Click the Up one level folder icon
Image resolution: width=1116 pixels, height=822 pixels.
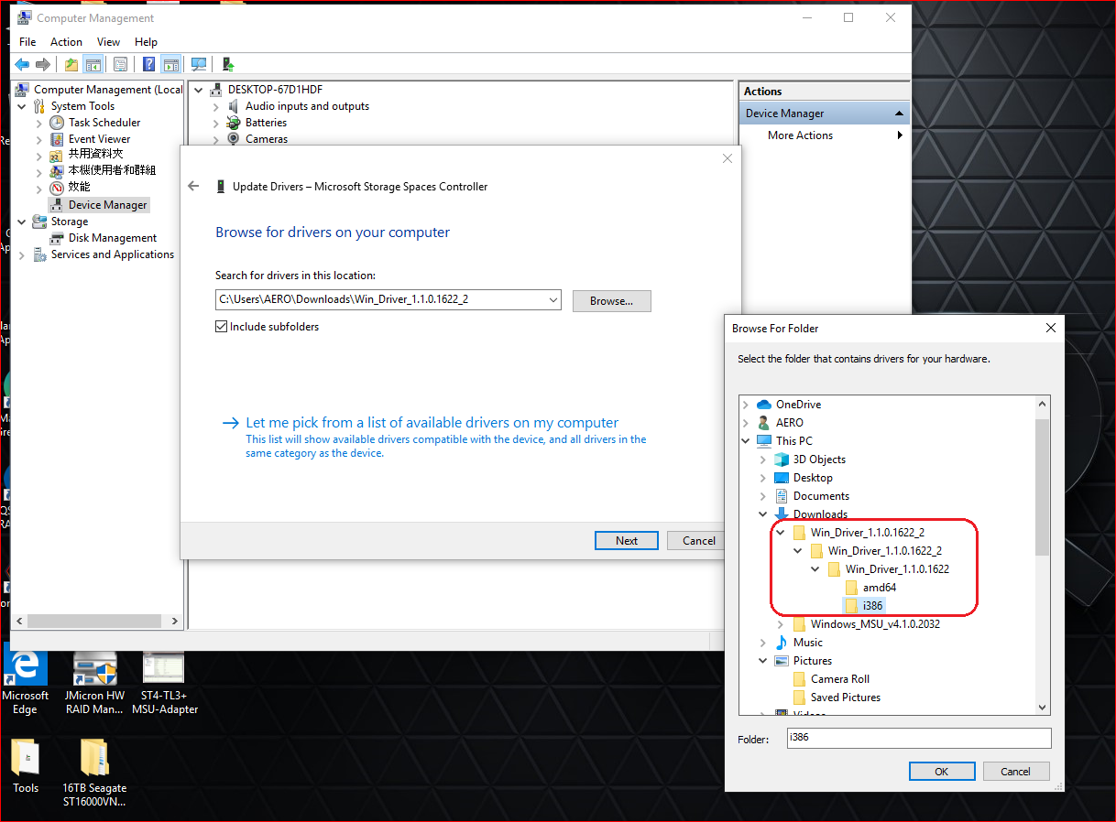(x=71, y=64)
